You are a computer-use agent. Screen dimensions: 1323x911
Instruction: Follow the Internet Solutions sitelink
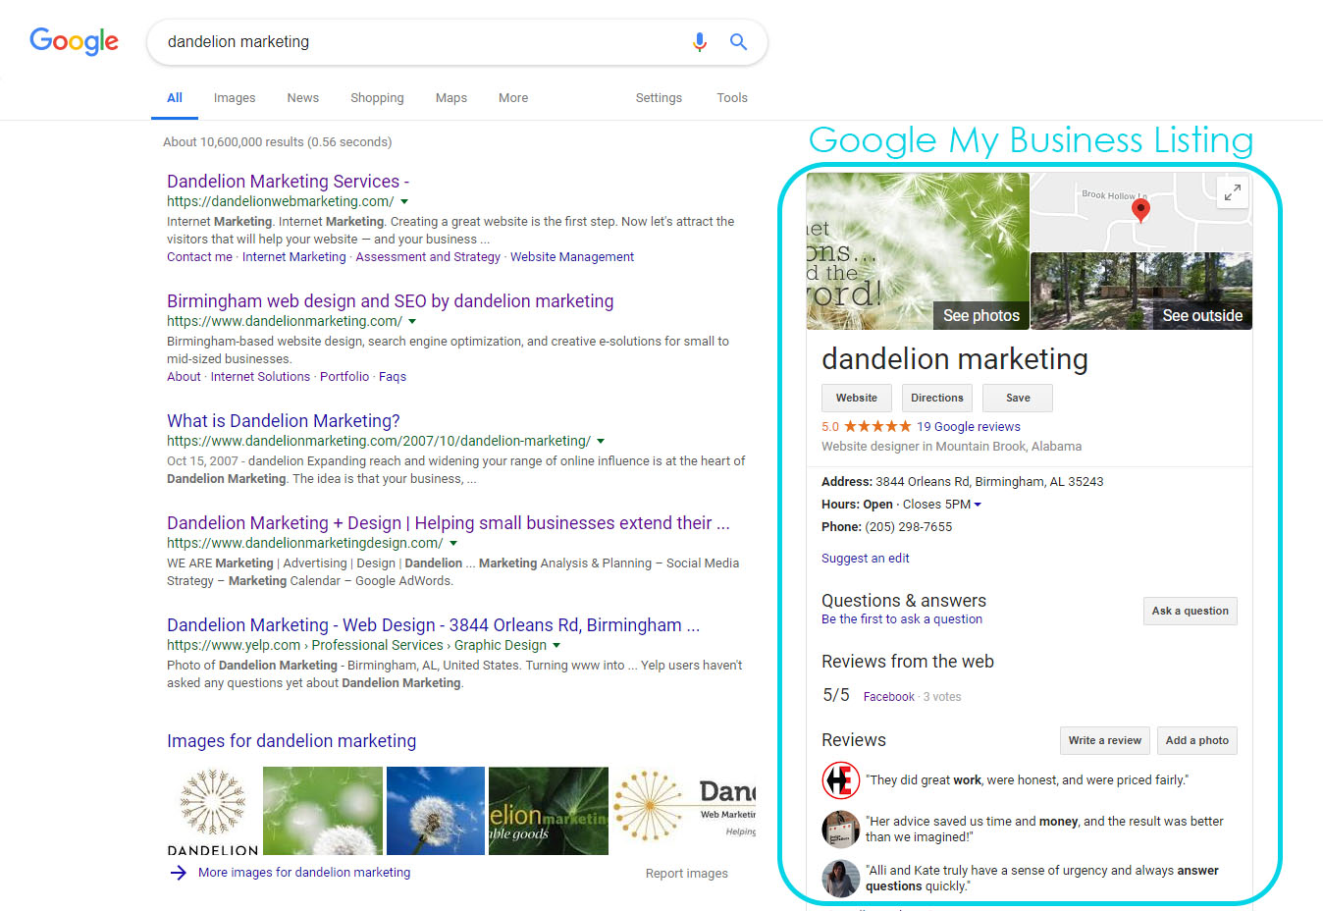click(x=260, y=377)
